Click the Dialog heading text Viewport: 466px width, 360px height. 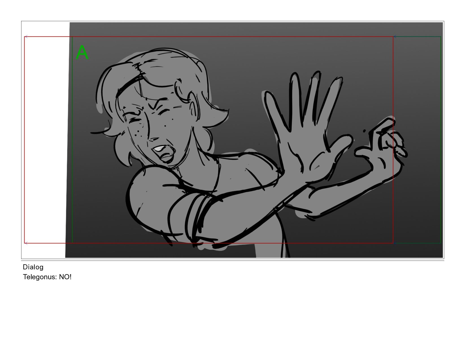point(33,267)
